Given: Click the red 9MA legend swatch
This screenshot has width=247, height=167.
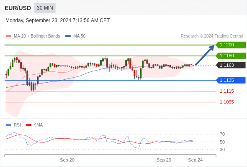Looking at the screenshot, I should pyautogui.click(x=28, y=125).
